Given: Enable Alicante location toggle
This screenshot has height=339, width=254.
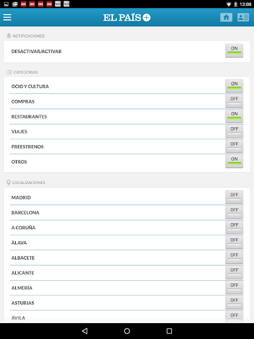Looking at the screenshot, I should point(234,272).
